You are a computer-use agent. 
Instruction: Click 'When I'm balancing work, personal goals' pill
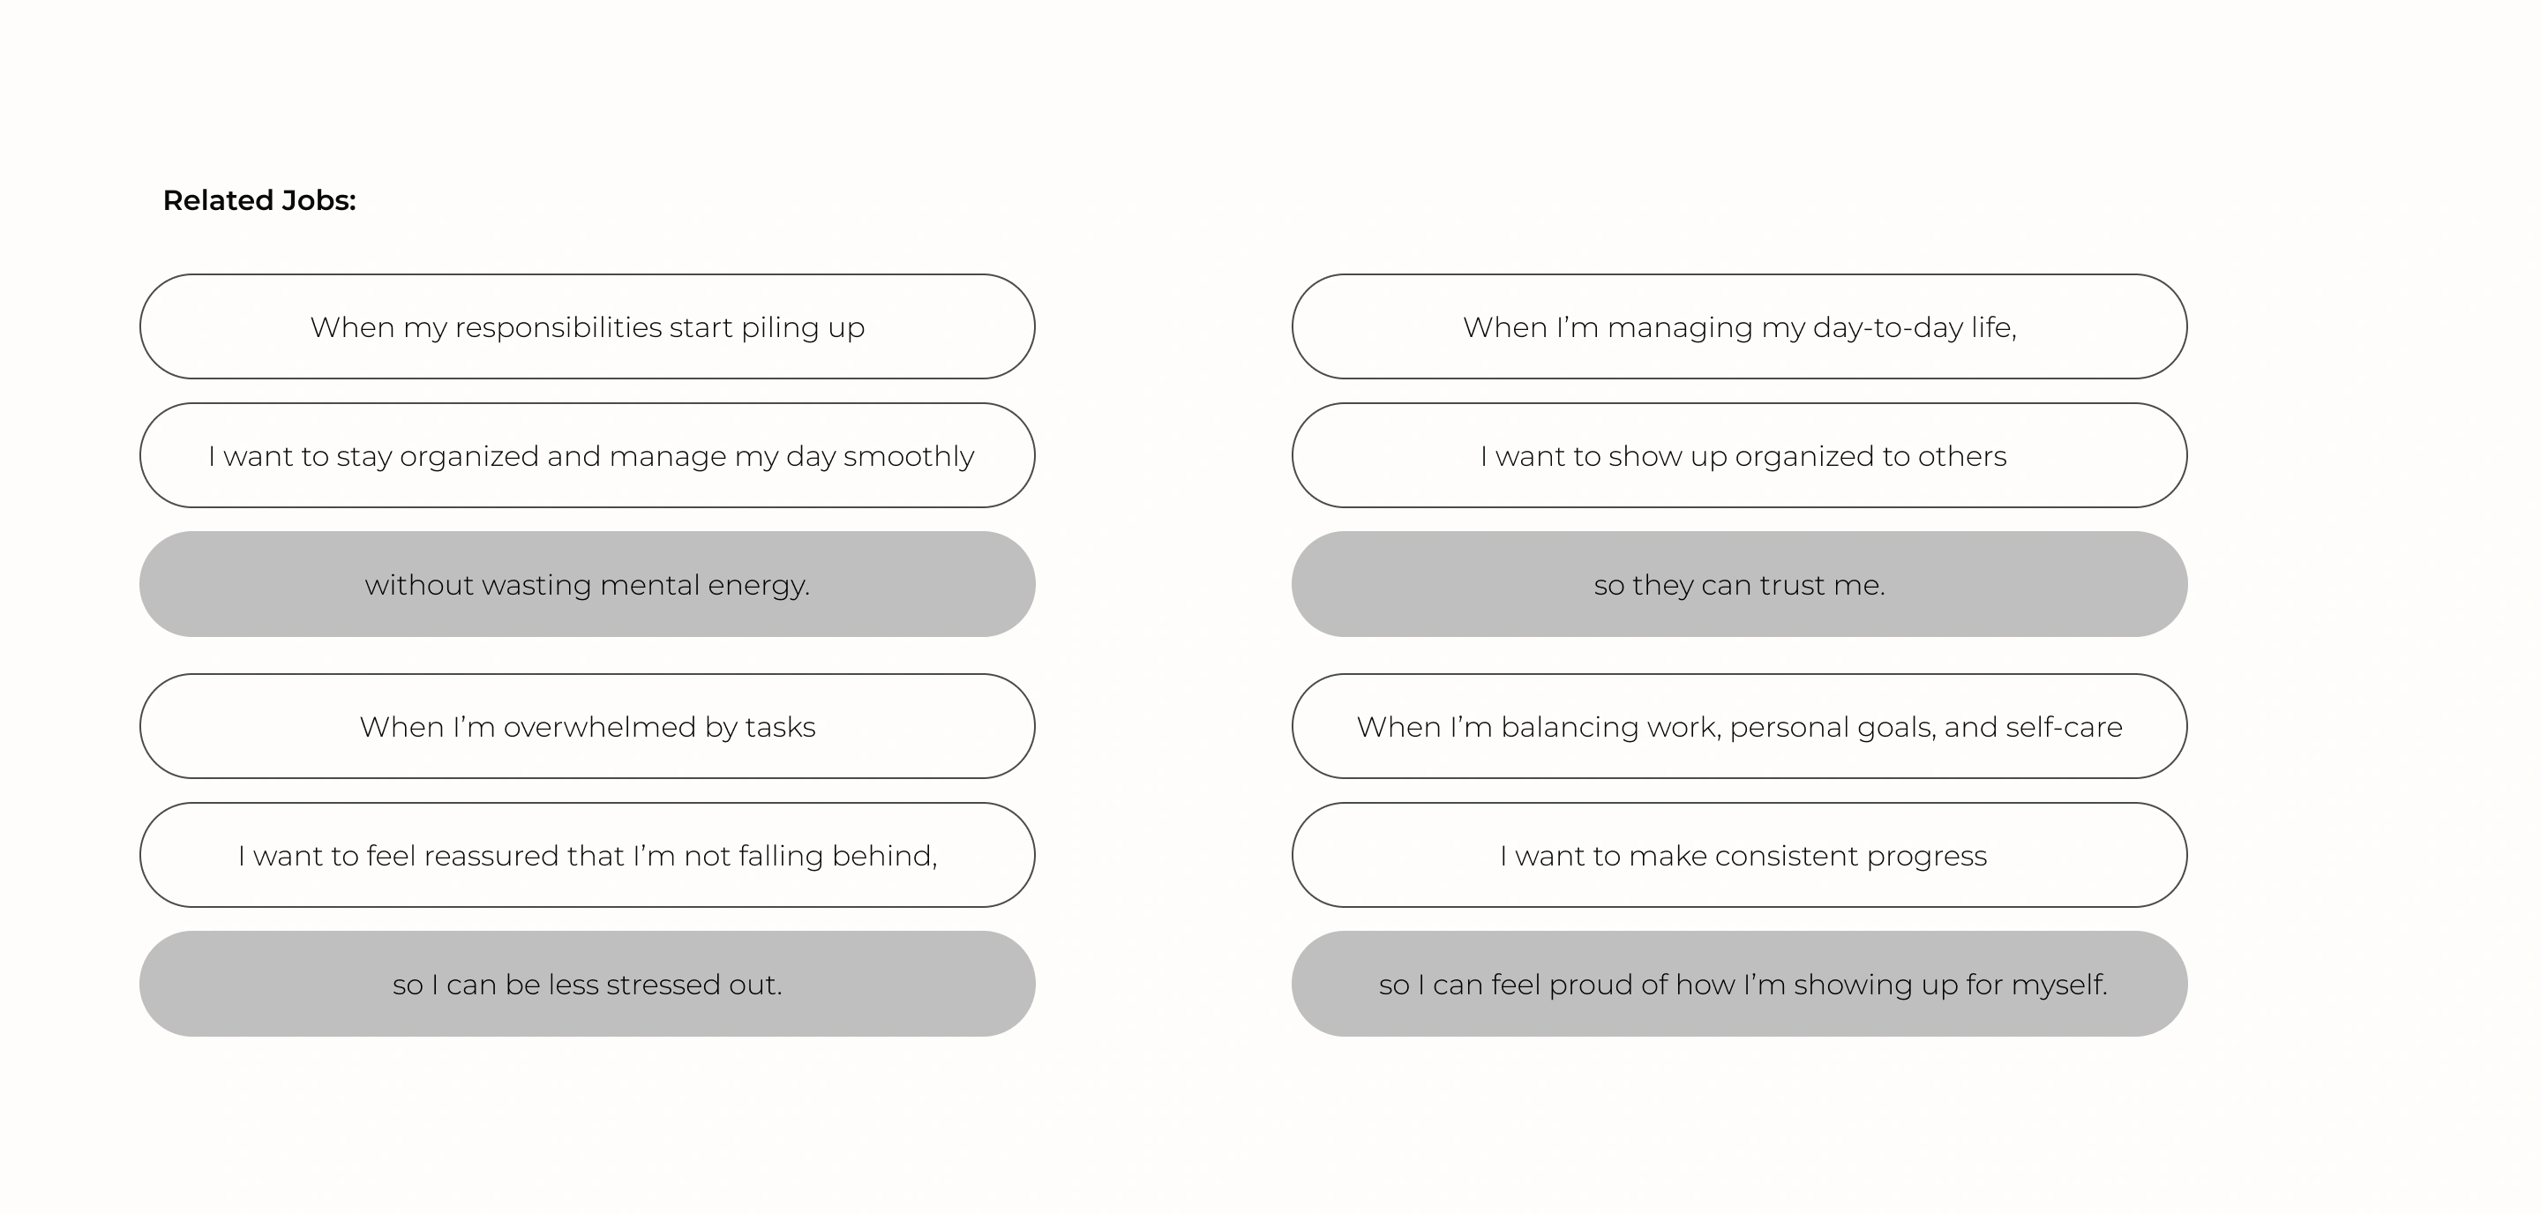tap(1739, 727)
